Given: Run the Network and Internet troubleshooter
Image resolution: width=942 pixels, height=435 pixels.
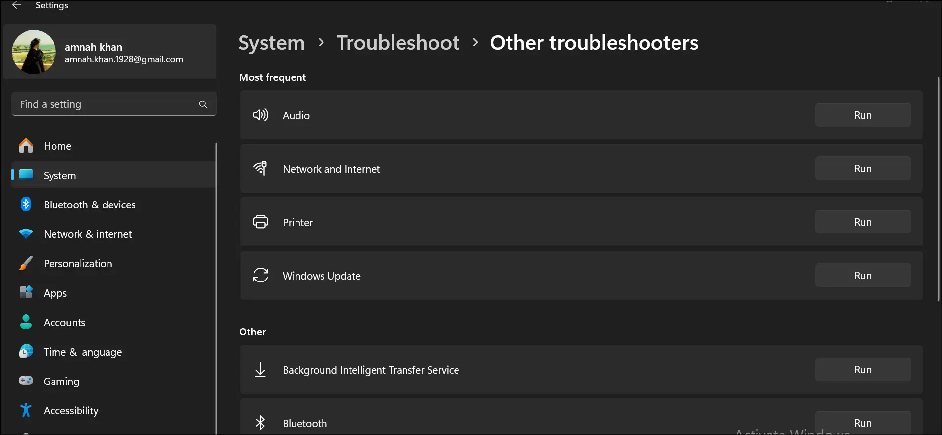Looking at the screenshot, I should click(863, 169).
